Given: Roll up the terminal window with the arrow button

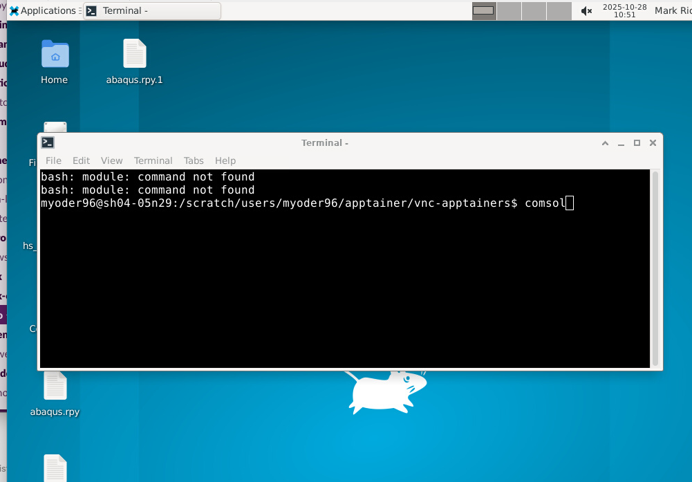Looking at the screenshot, I should (605, 143).
